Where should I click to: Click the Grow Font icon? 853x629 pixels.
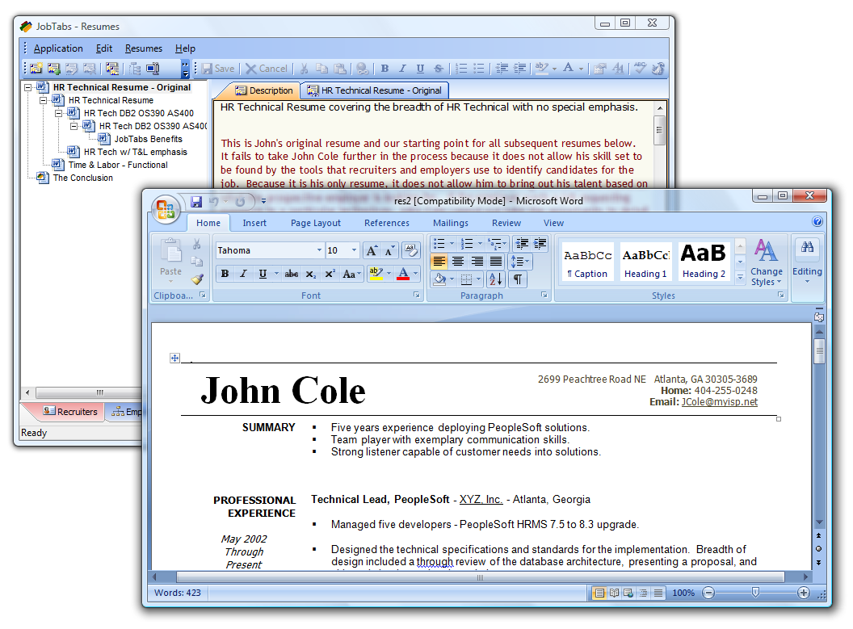coord(372,250)
